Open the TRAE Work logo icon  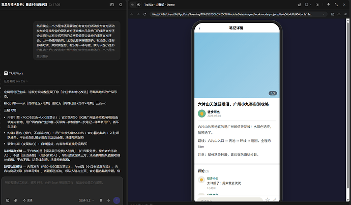click(x=6, y=73)
